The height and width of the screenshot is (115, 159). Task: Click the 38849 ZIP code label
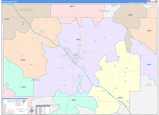149,65
